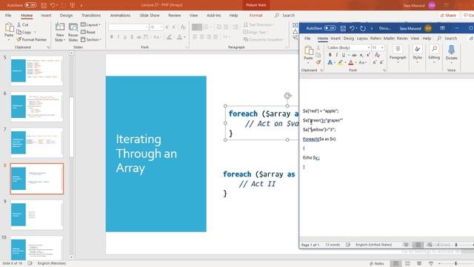474x267 pixels.
Task: Open Word Calibri (Body) font dropdown
Action: tap(349, 47)
